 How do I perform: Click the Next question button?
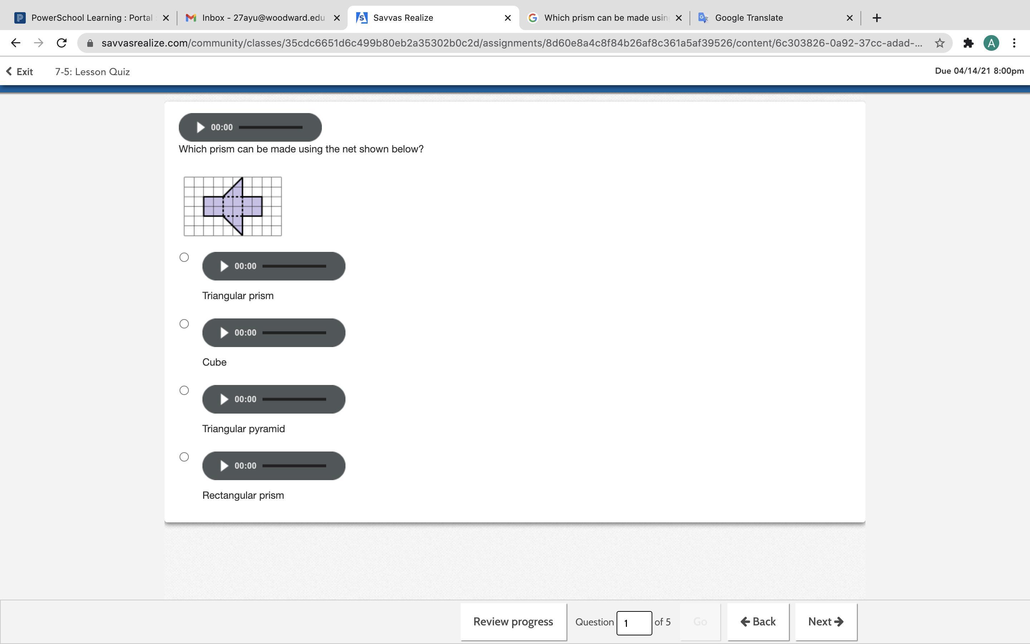pos(825,621)
